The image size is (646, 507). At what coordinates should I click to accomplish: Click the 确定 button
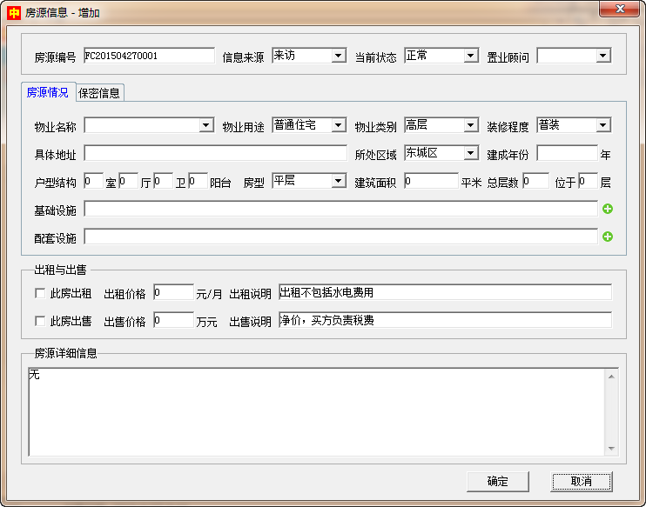[498, 481]
